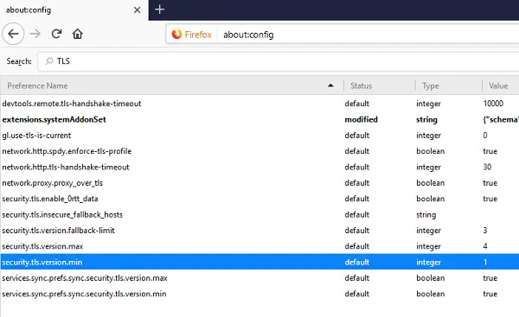Click Firefox label in the address bar
This screenshot has width=519, height=317.
pyautogui.click(x=198, y=35)
